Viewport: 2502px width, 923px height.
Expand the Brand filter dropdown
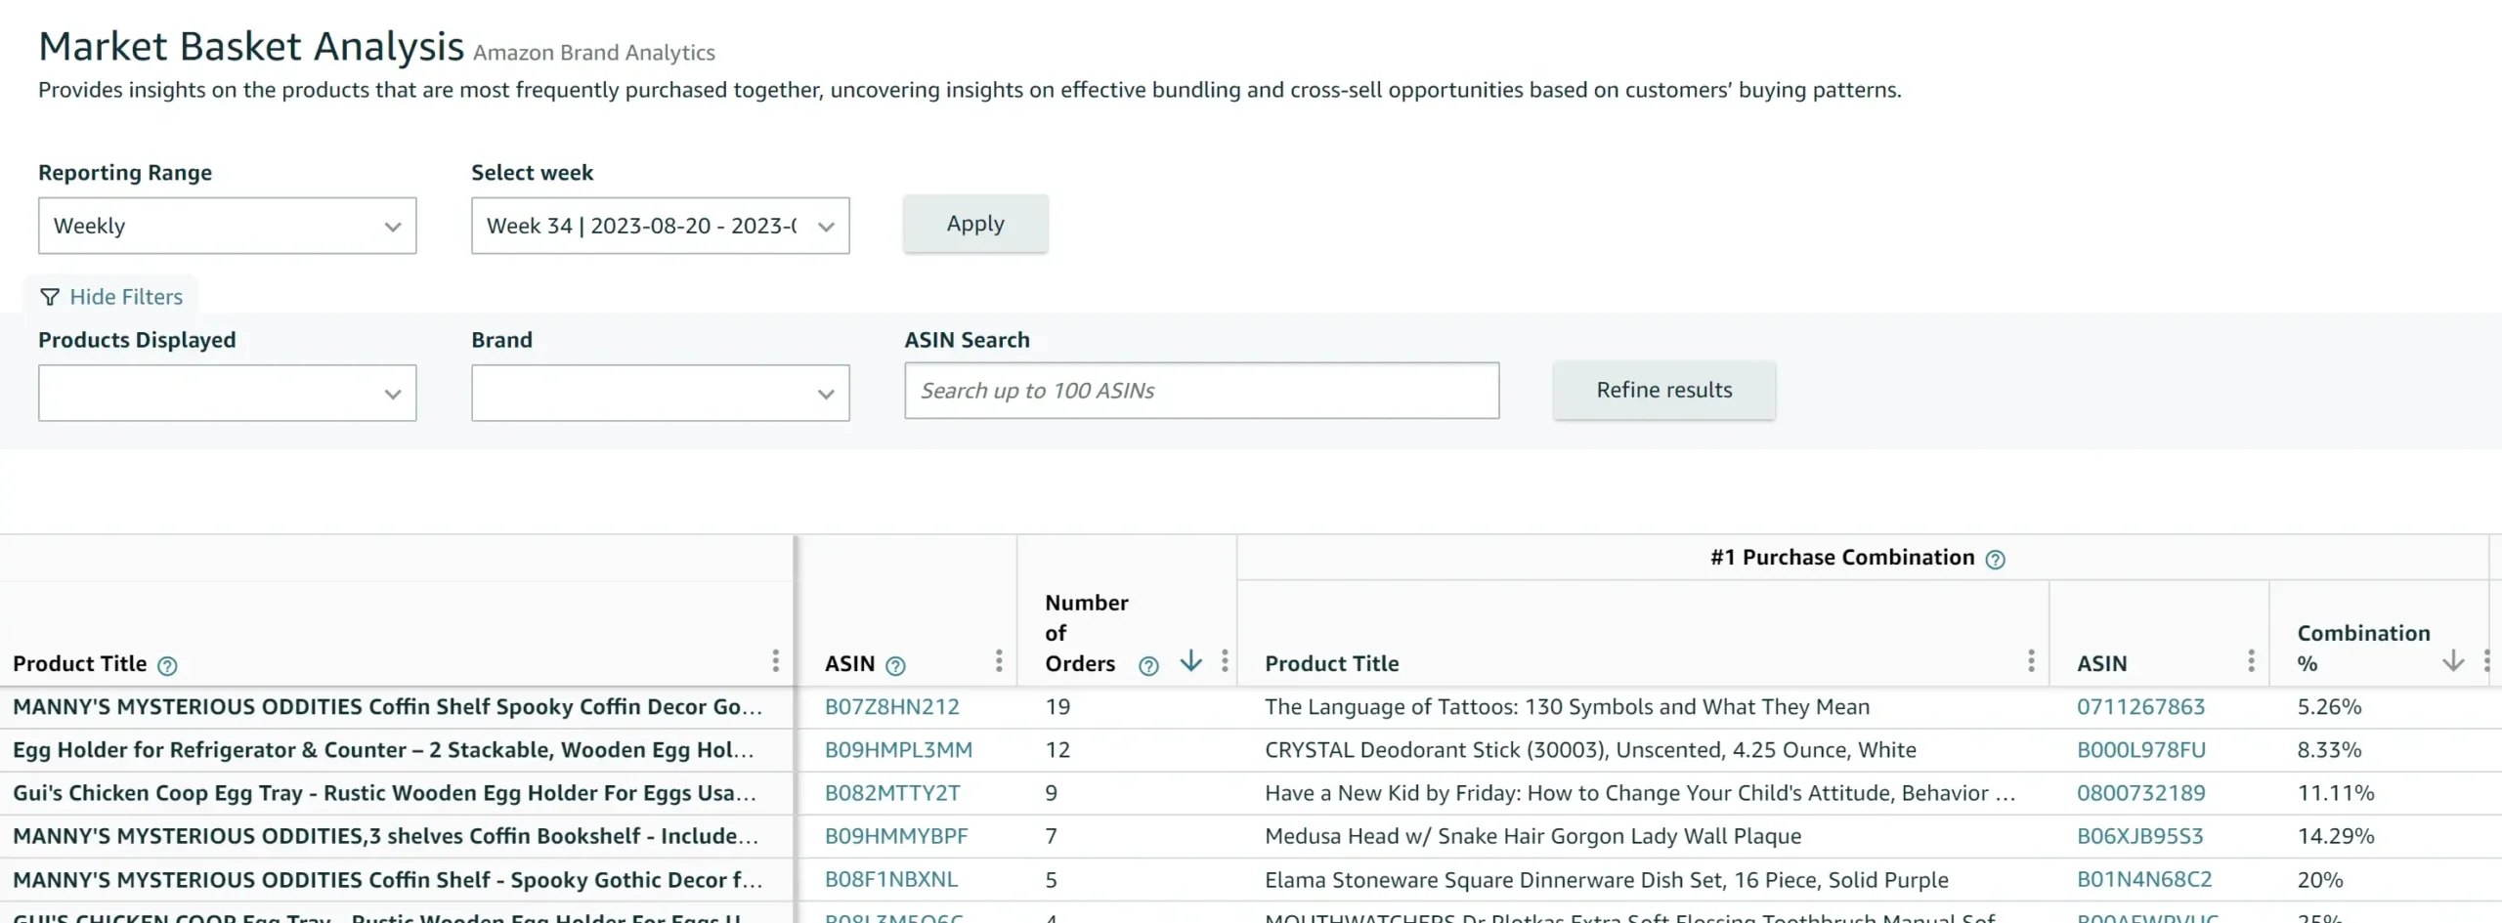coord(660,394)
